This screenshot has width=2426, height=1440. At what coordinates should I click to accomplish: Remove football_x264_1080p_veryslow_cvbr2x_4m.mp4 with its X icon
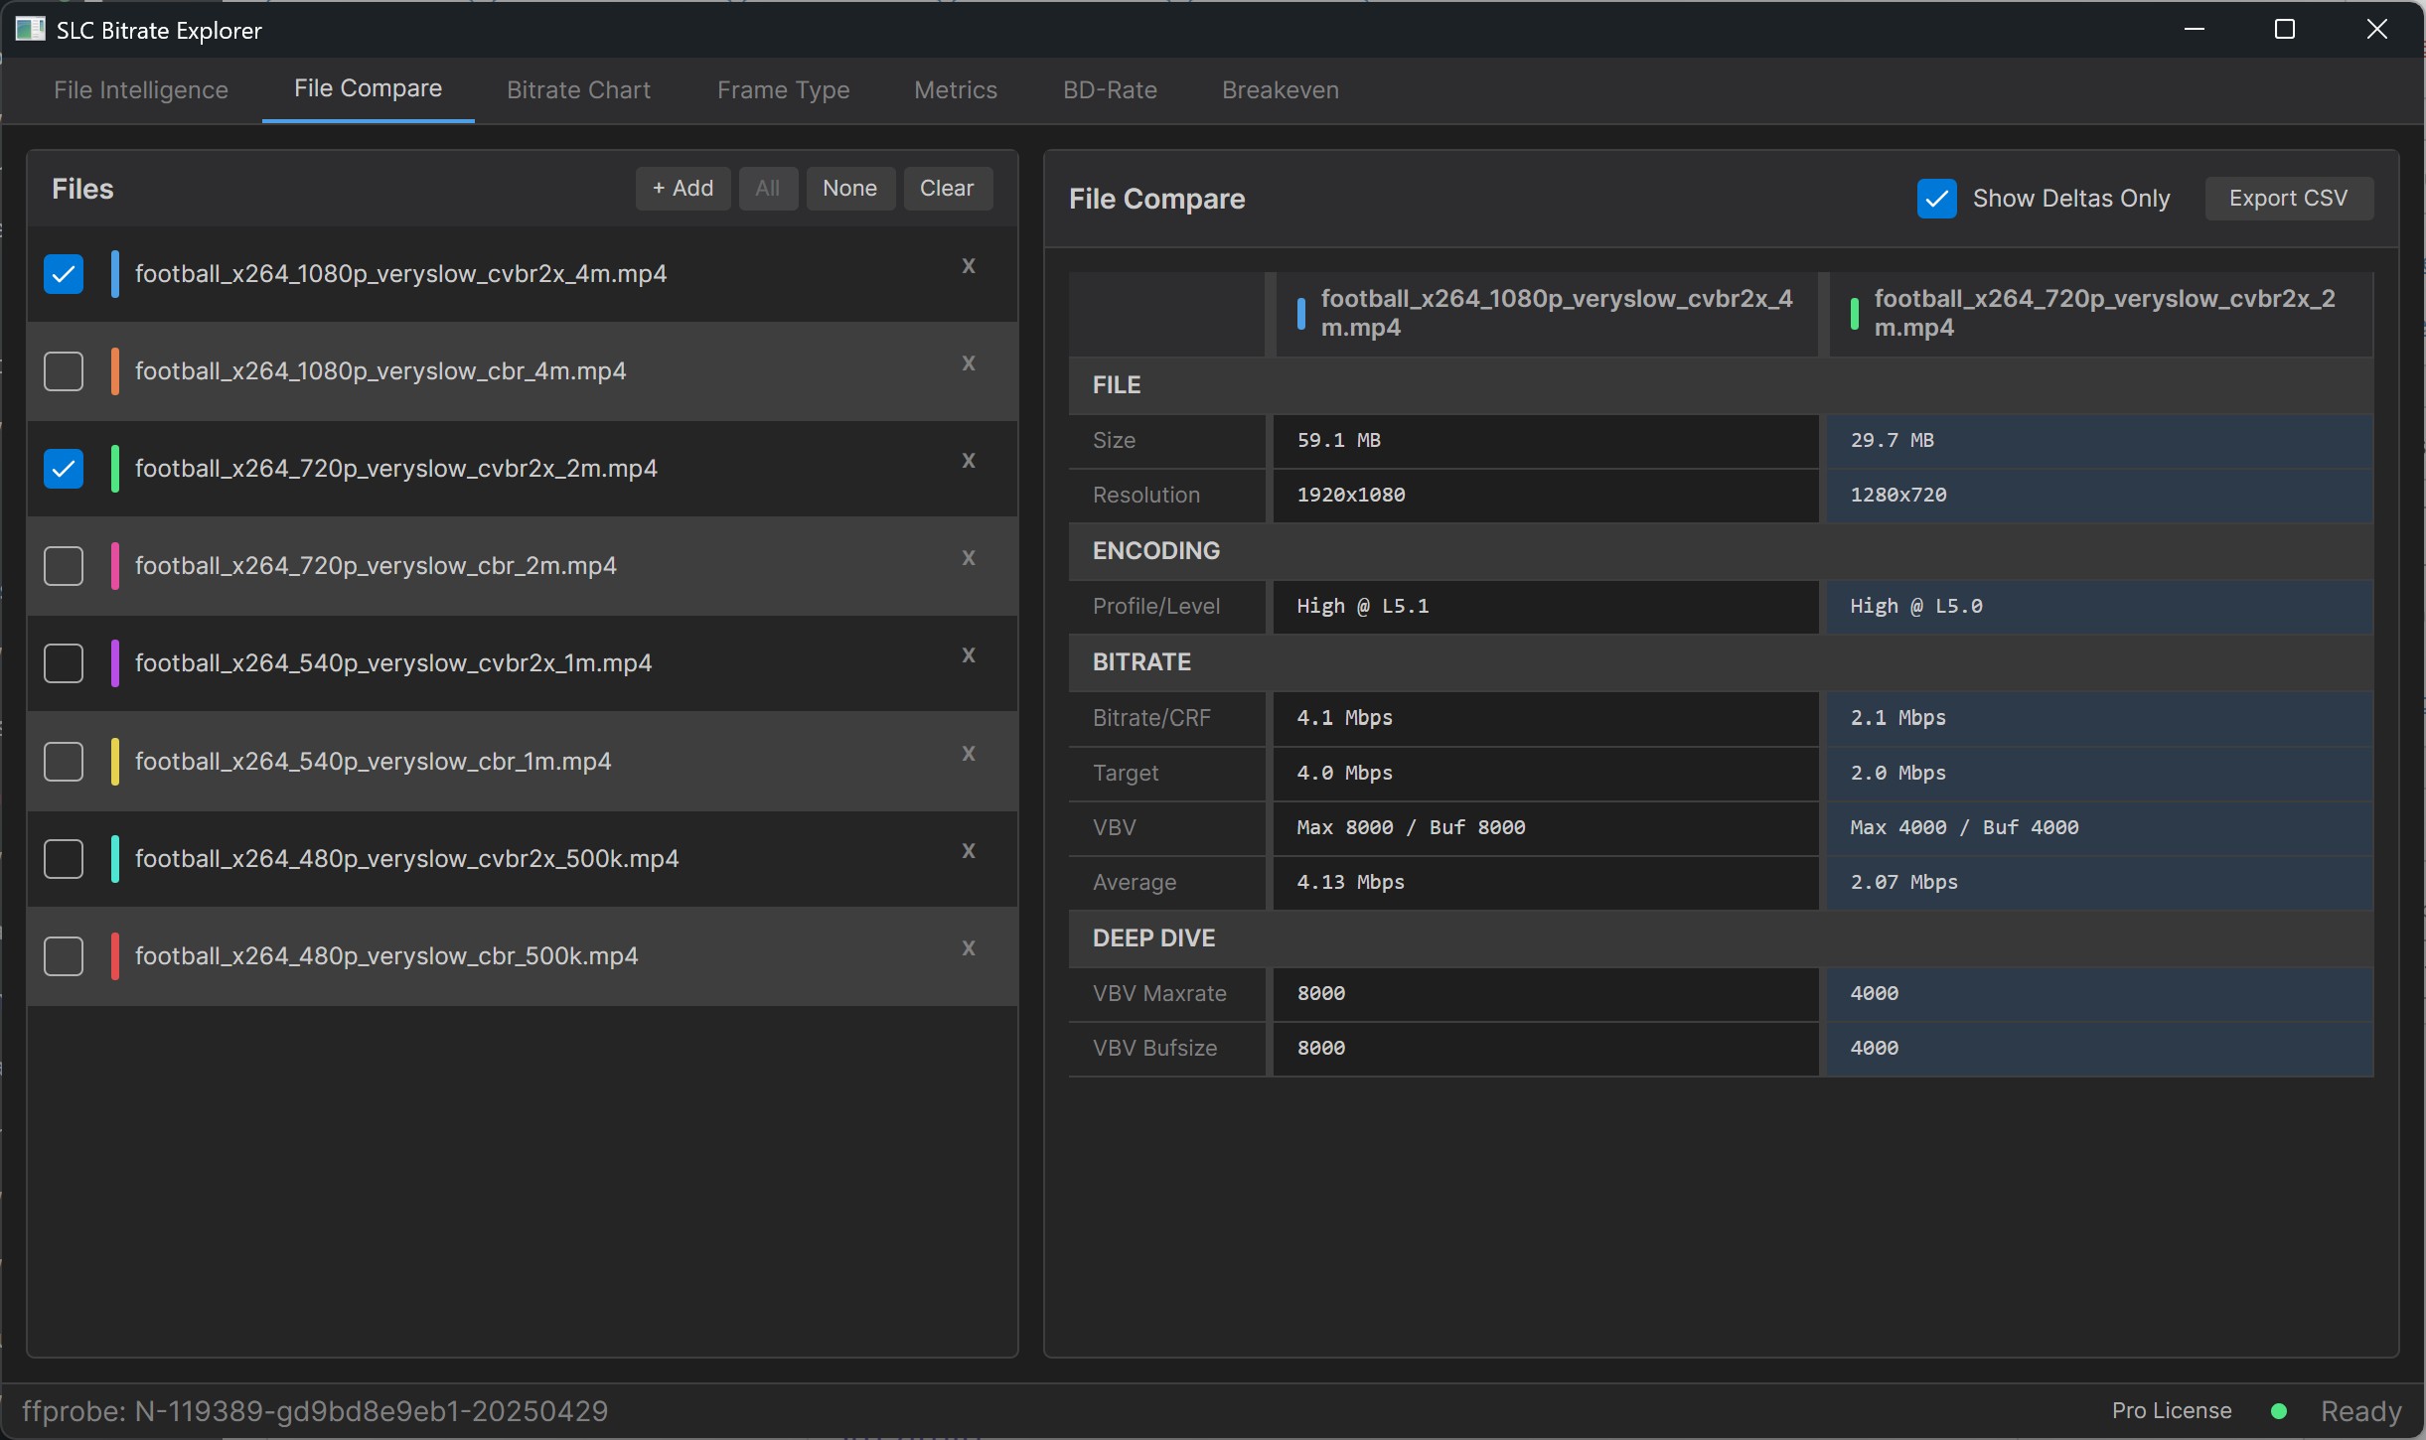968,266
